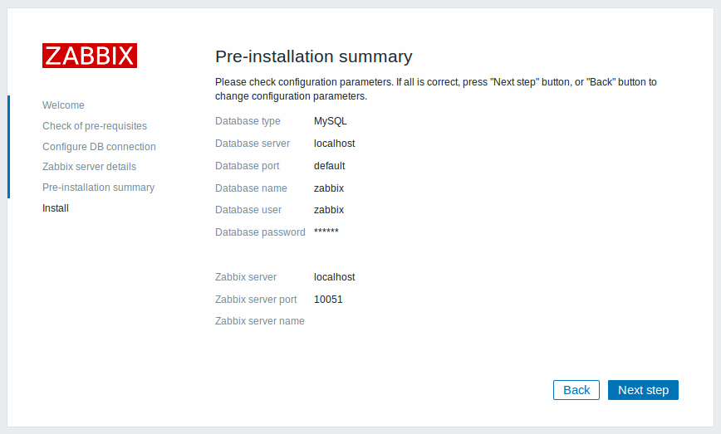Click the MySQL database type value
The width and height of the screenshot is (721, 434).
click(330, 121)
